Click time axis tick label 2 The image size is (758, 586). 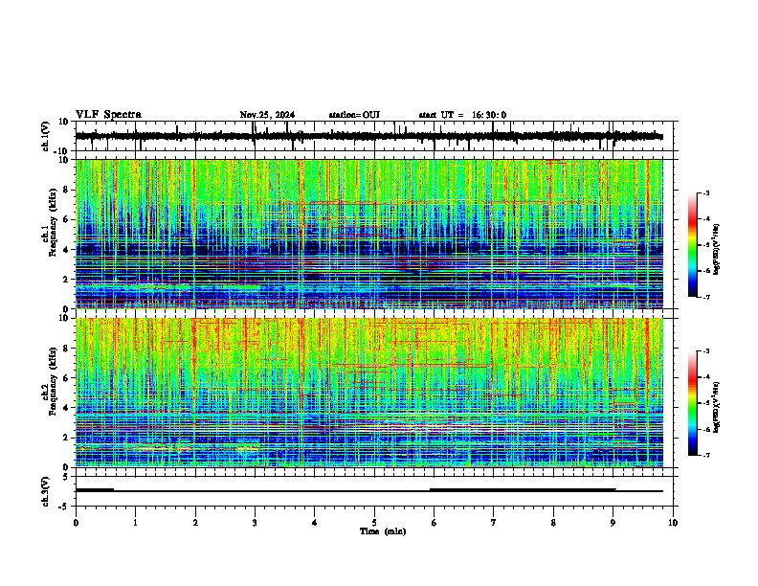tap(195, 523)
